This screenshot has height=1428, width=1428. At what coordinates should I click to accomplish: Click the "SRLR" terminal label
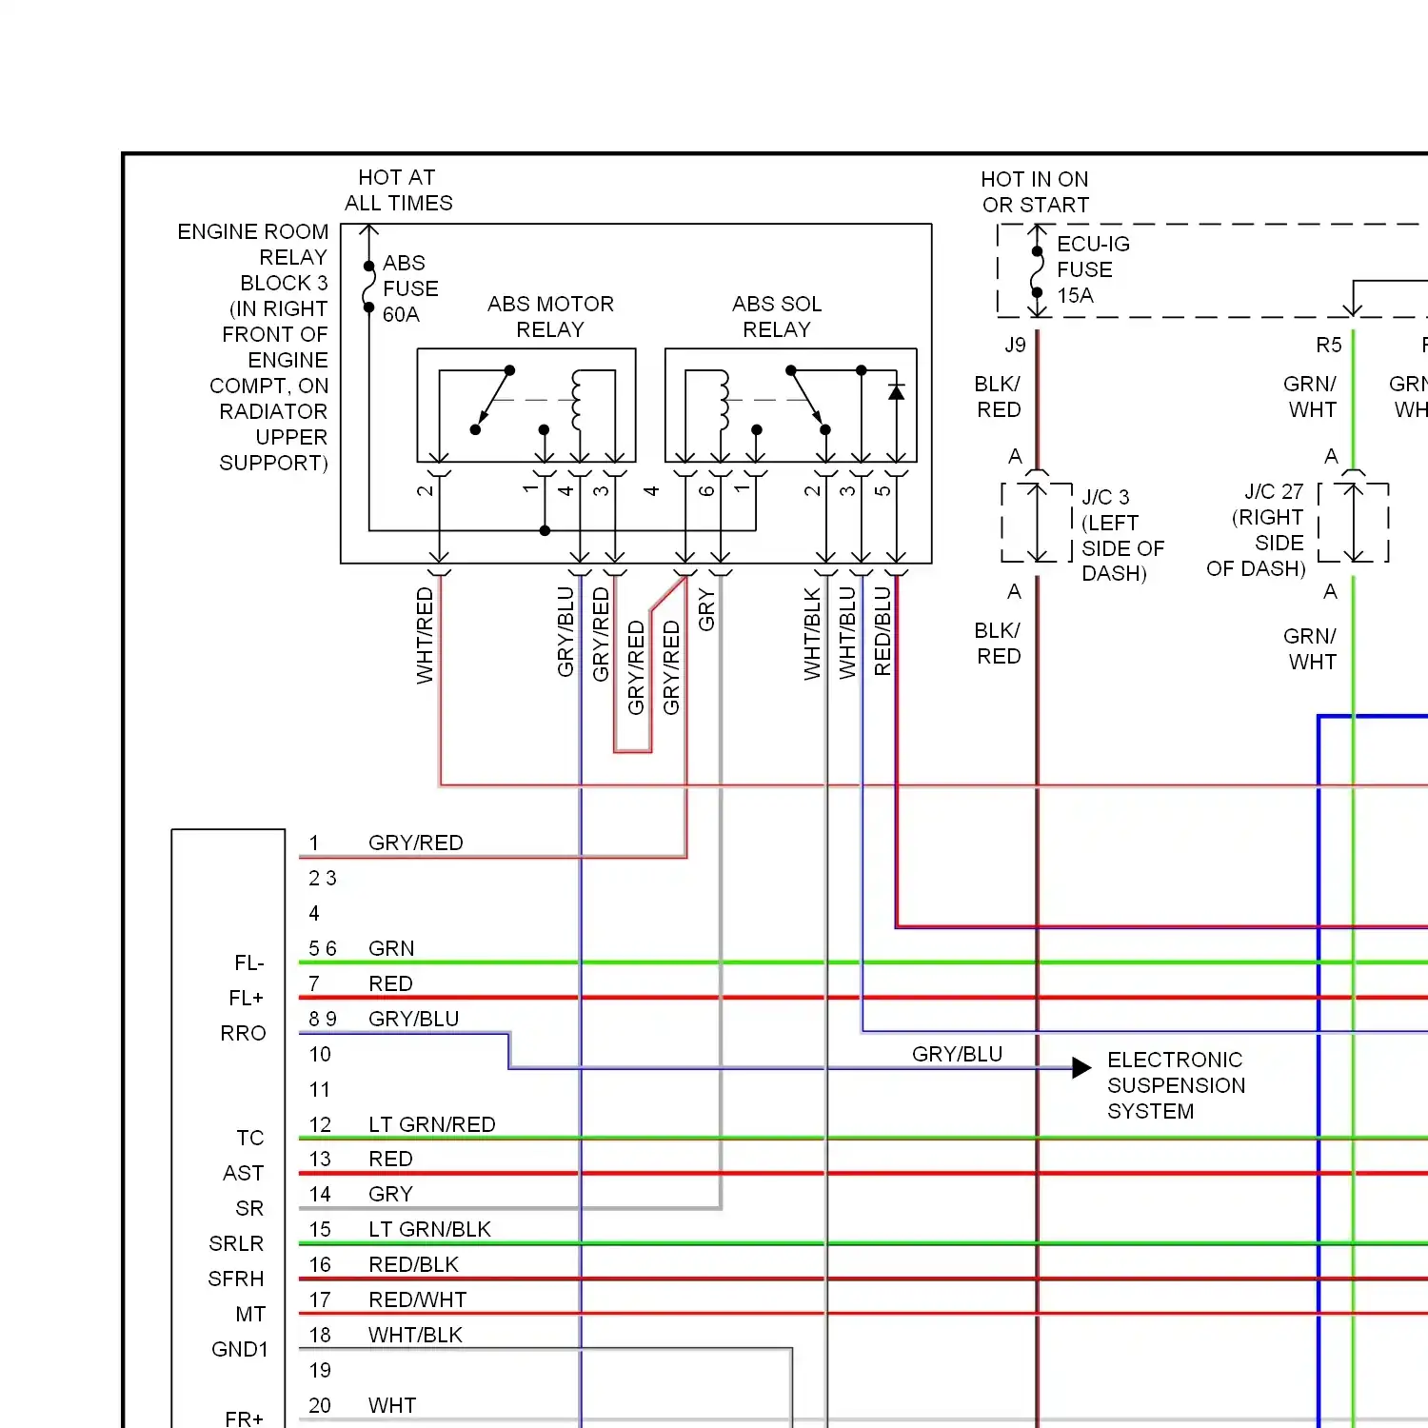pyautogui.click(x=236, y=1243)
